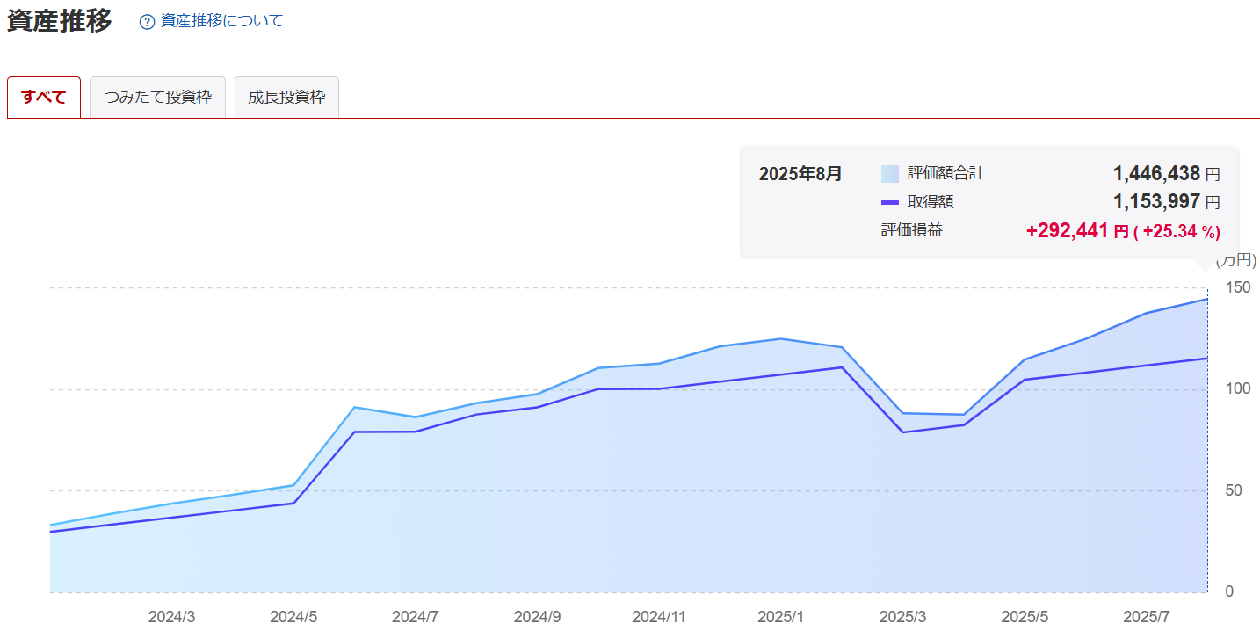This screenshot has height=631, width=1260.
Task: Click the 評価額合計 light blue legend swatch
Action: click(889, 174)
